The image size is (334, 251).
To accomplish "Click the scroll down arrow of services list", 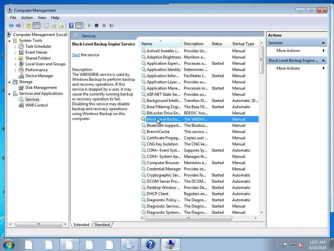I will click(x=261, y=212).
